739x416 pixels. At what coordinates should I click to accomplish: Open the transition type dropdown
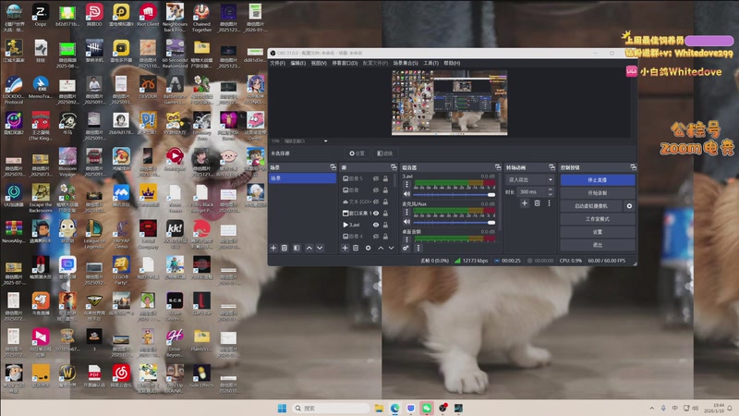coord(530,179)
